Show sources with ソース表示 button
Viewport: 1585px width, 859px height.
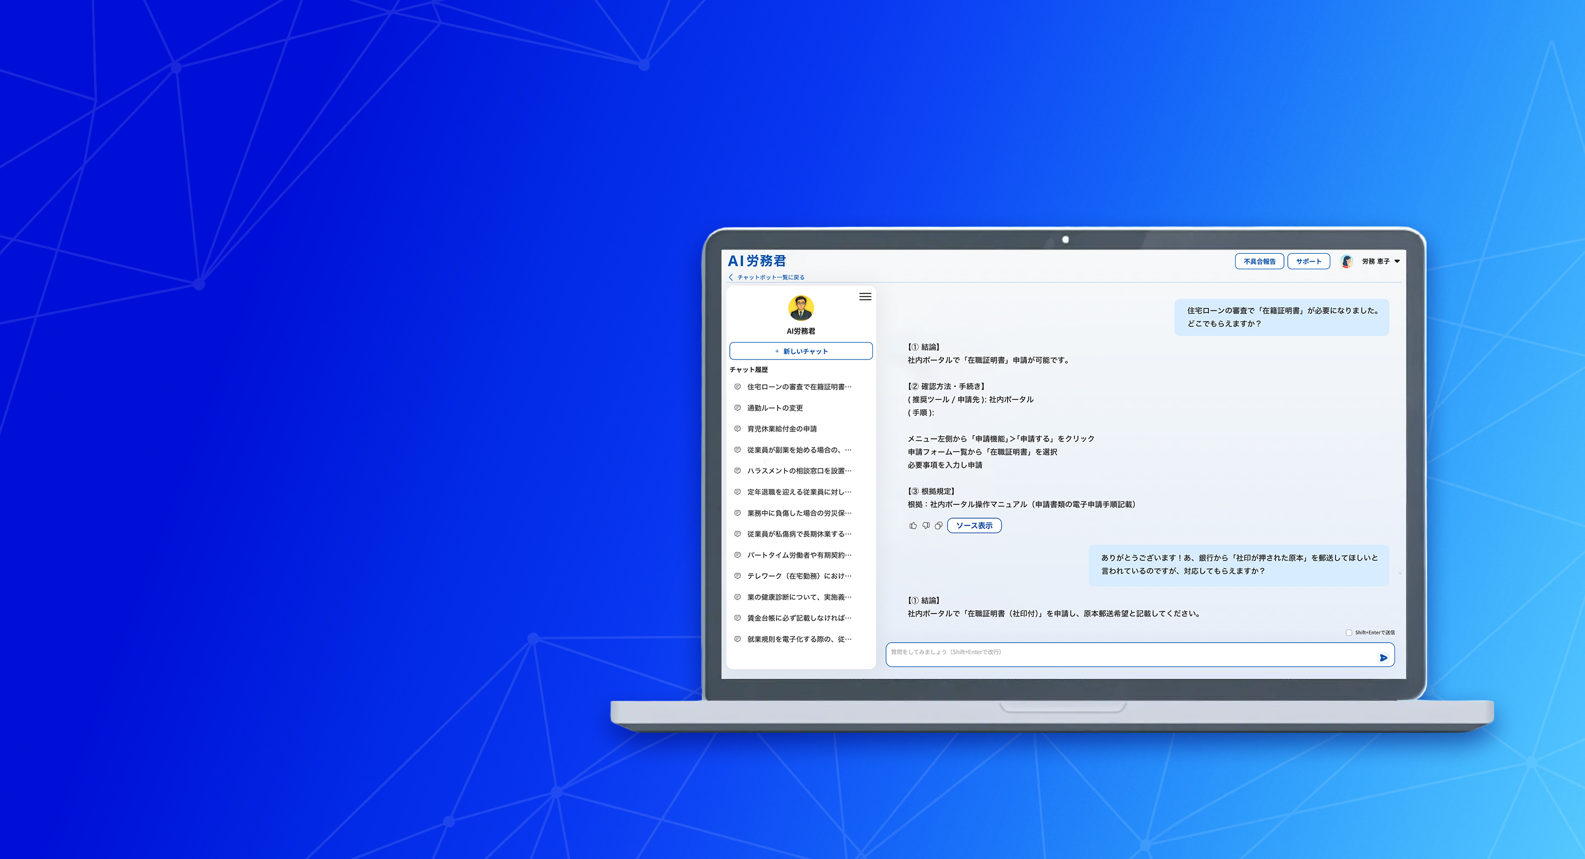point(974,525)
